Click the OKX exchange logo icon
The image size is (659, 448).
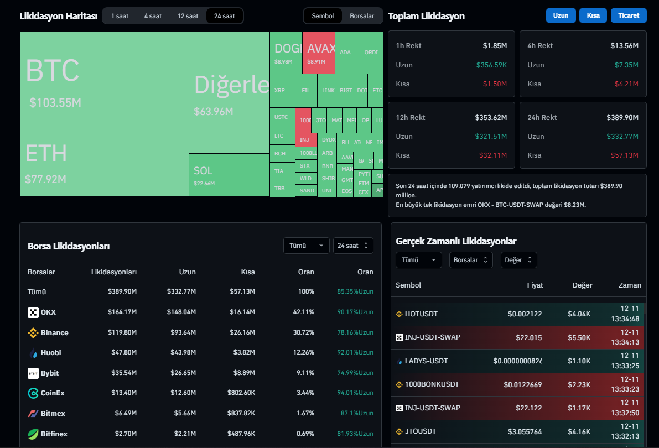[33, 312]
